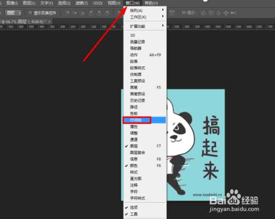Toggle the 显示变换控件 checkbox

click(30, 13)
